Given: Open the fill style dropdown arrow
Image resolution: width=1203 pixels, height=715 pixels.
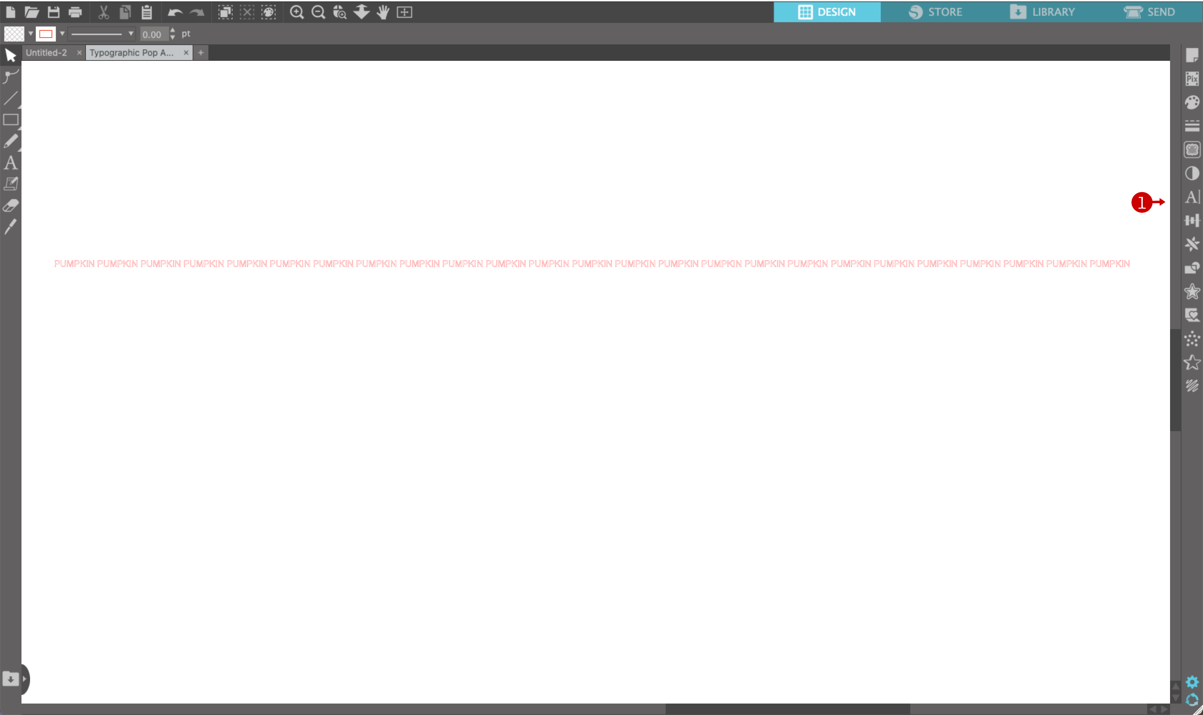Looking at the screenshot, I should pyautogui.click(x=31, y=34).
